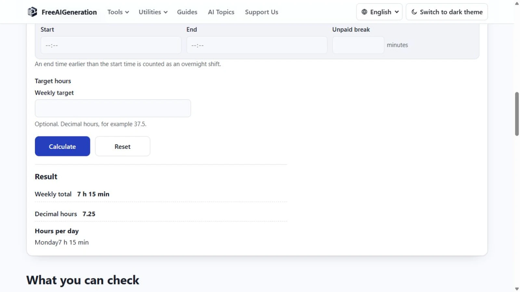Viewport: 520px width, 292px height.
Task: Click the 'What you can check' heading
Action: 83,280
